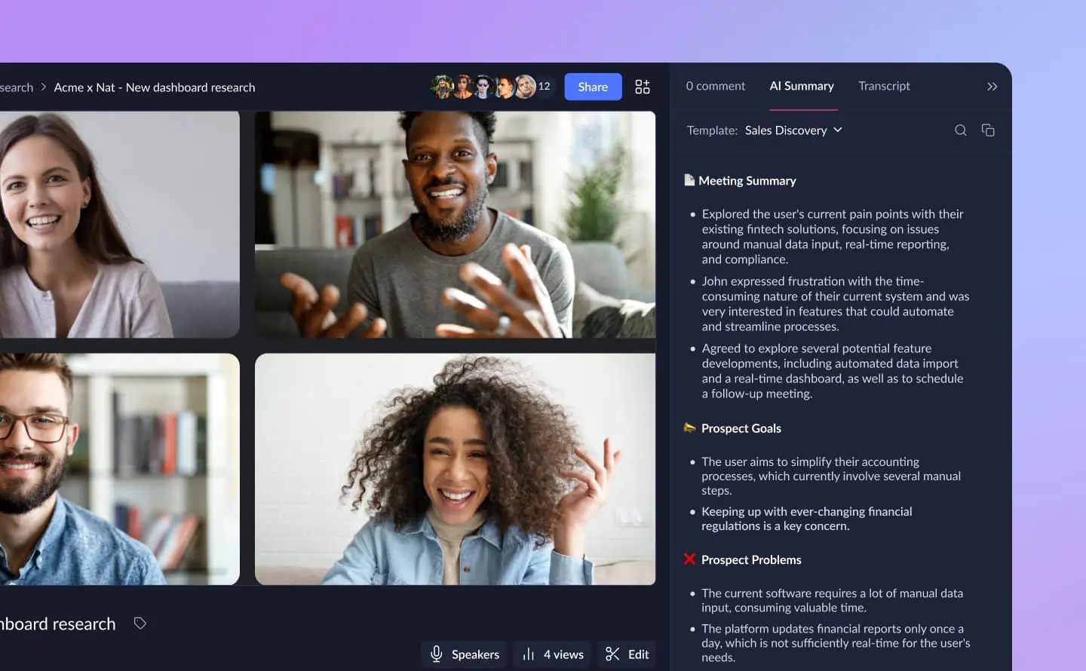This screenshot has height=671, width=1086.
Task: Click the Meeting Summary document icon
Action: point(689,179)
